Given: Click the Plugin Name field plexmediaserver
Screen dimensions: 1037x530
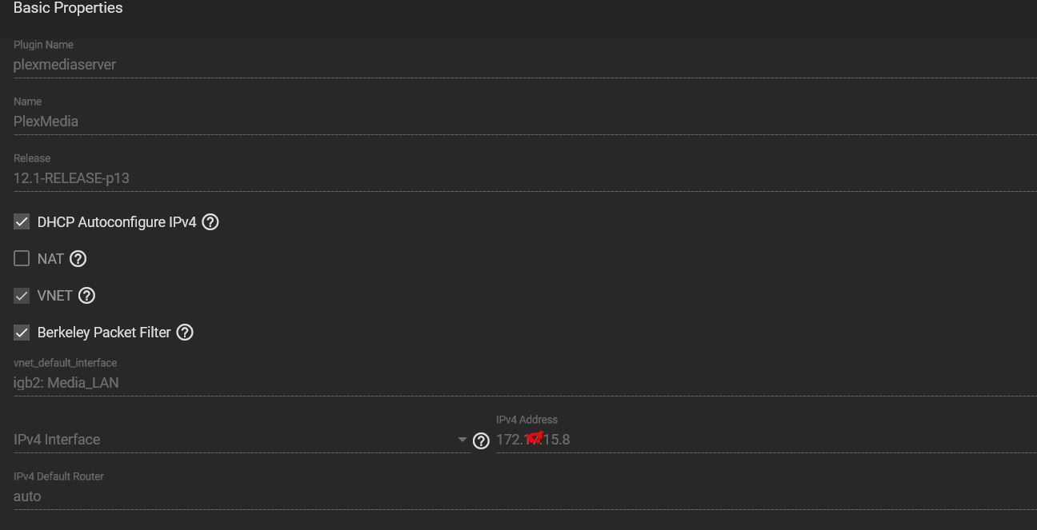Looking at the screenshot, I should pyautogui.click(x=65, y=65).
